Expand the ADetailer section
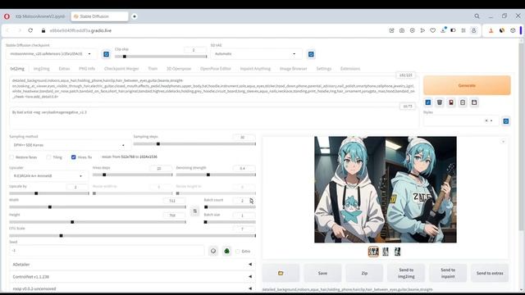This screenshot has width=525, height=295. [132, 264]
